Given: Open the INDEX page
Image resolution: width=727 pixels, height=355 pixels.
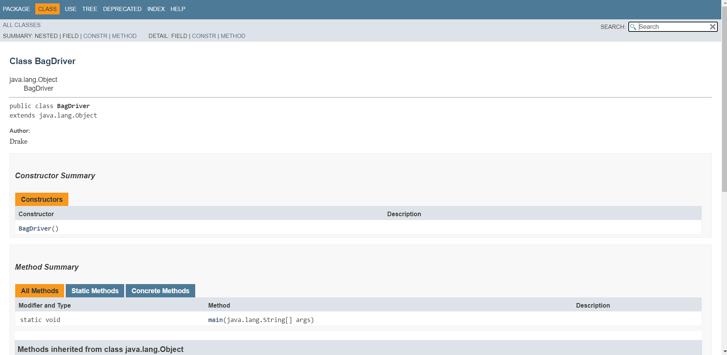Looking at the screenshot, I should 156,9.
